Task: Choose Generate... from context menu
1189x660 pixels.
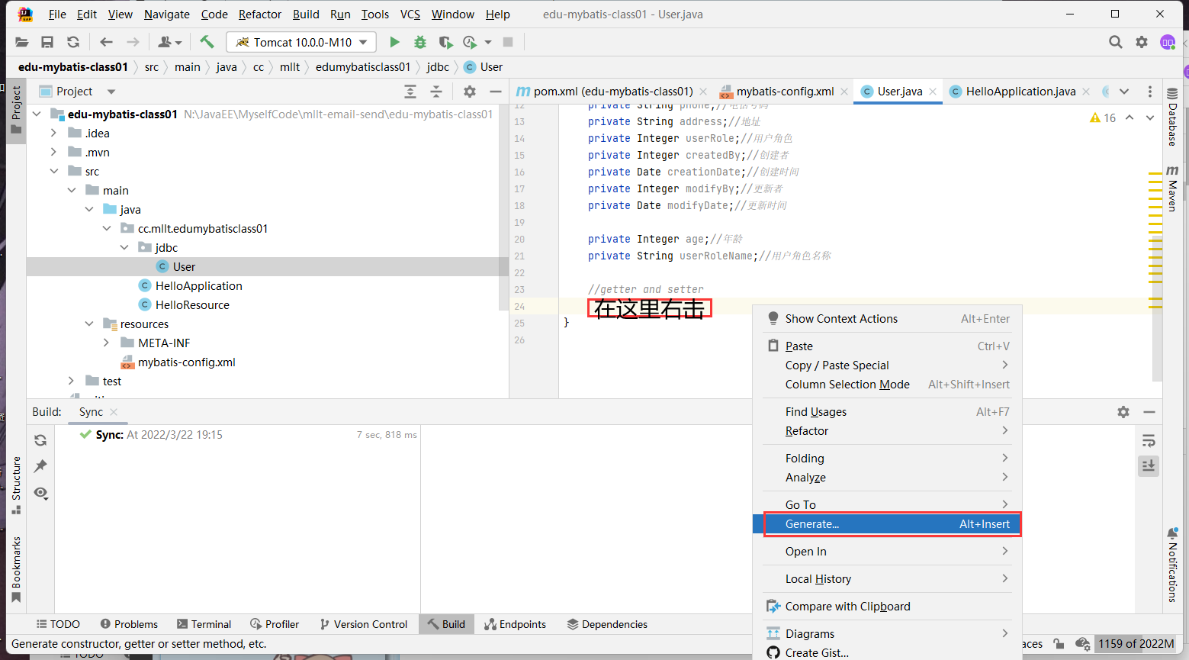Action: tap(887, 524)
